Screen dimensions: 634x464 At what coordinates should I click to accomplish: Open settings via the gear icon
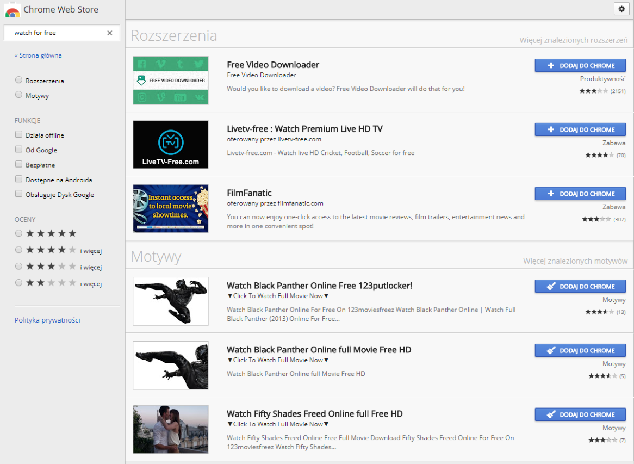[x=621, y=9]
